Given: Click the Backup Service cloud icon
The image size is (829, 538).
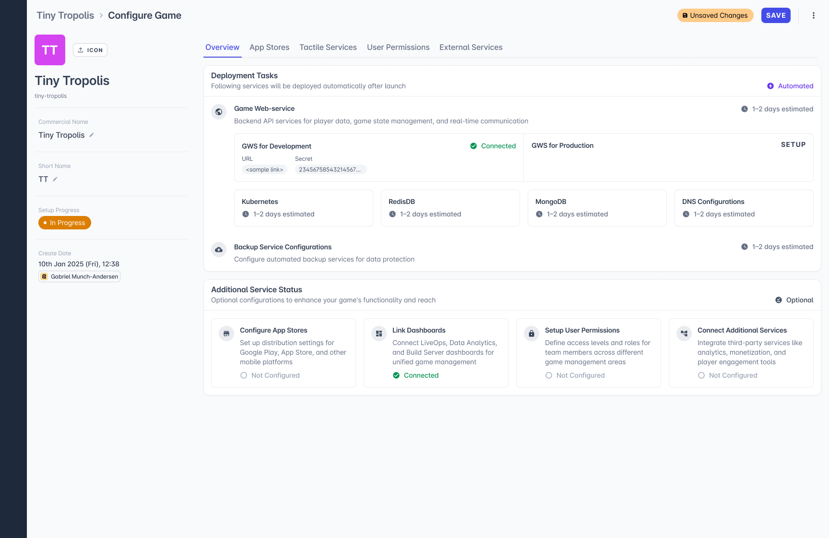Looking at the screenshot, I should [x=219, y=250].
